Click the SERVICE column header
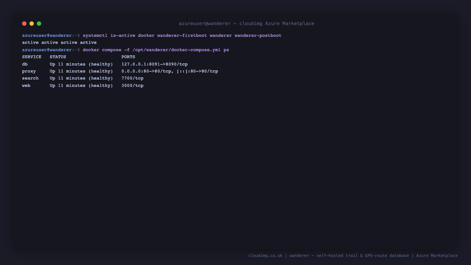471x265 pixels. tap(32, 57)
